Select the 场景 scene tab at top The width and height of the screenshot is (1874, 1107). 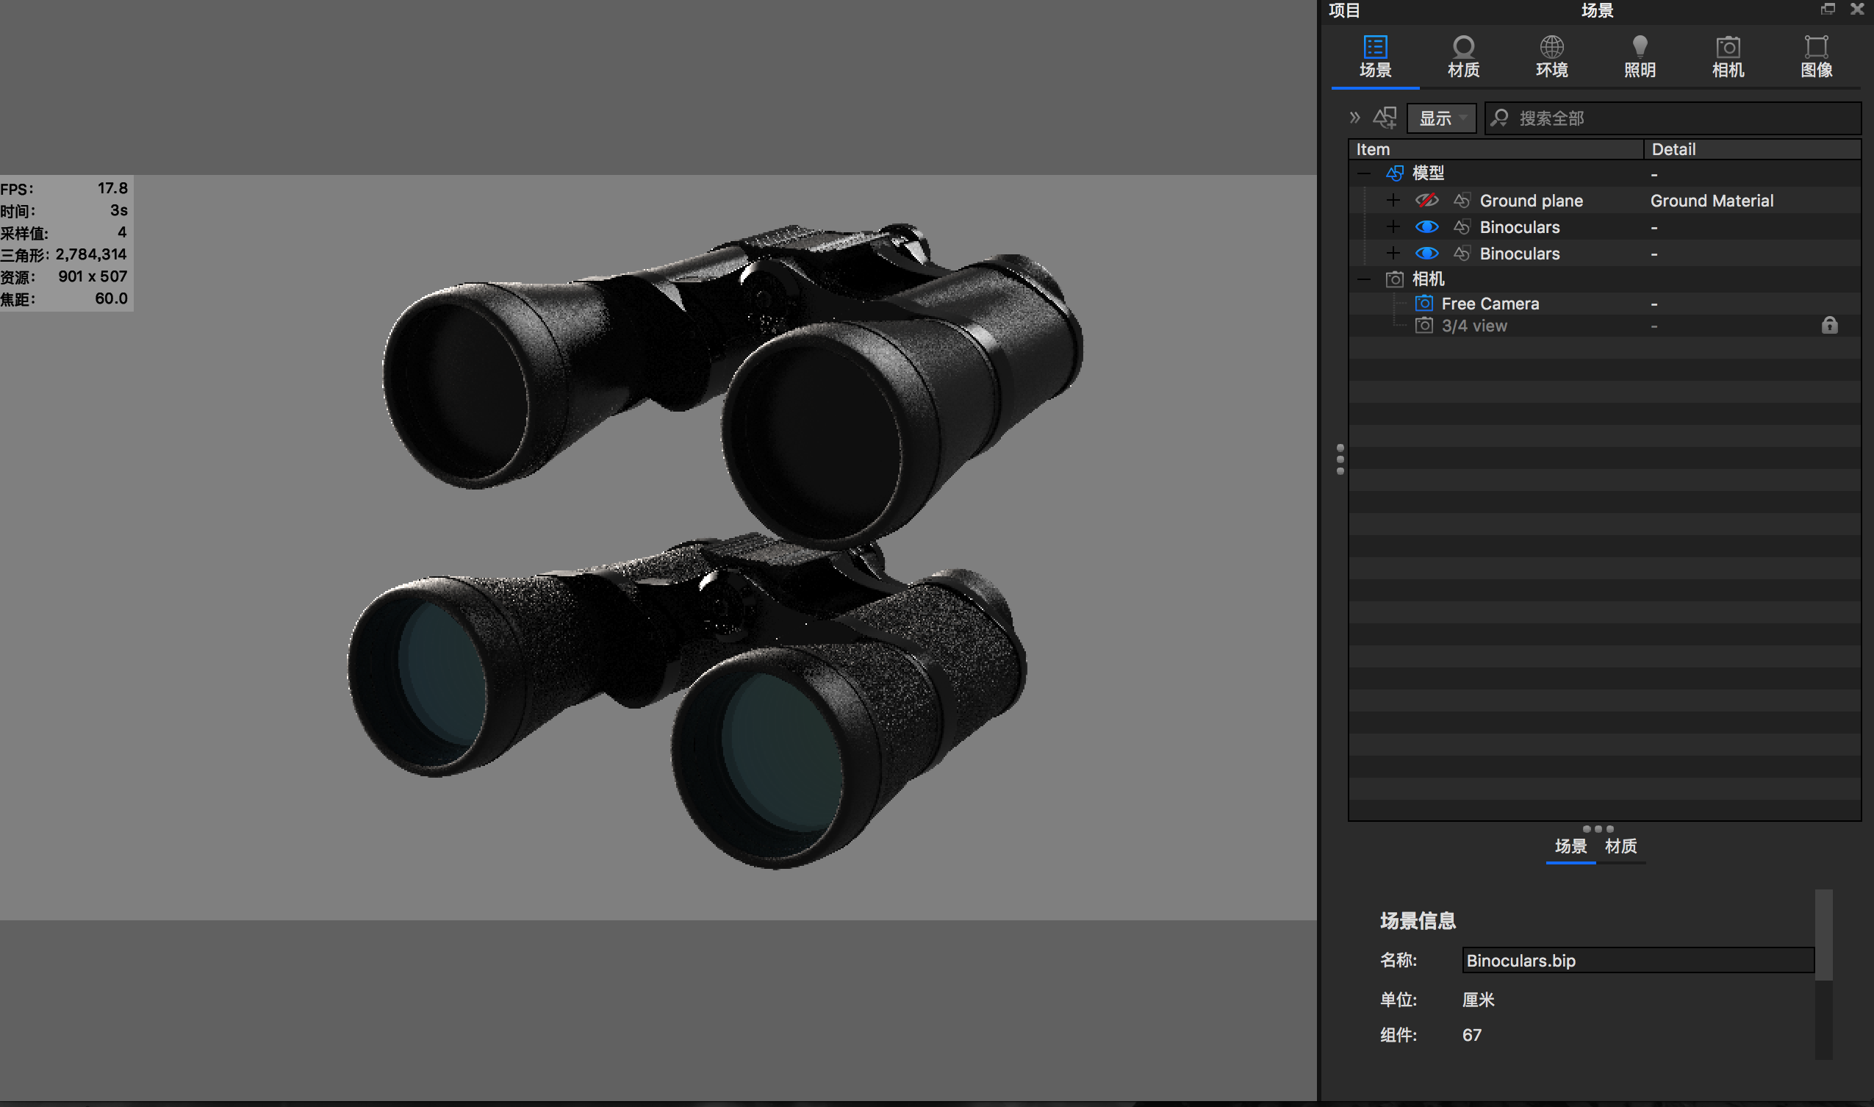coord(1375,55)
